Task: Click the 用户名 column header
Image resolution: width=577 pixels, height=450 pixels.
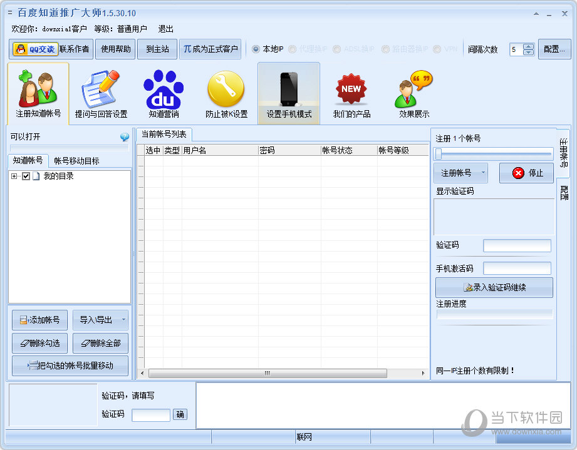Action: [x=220, y=150]
